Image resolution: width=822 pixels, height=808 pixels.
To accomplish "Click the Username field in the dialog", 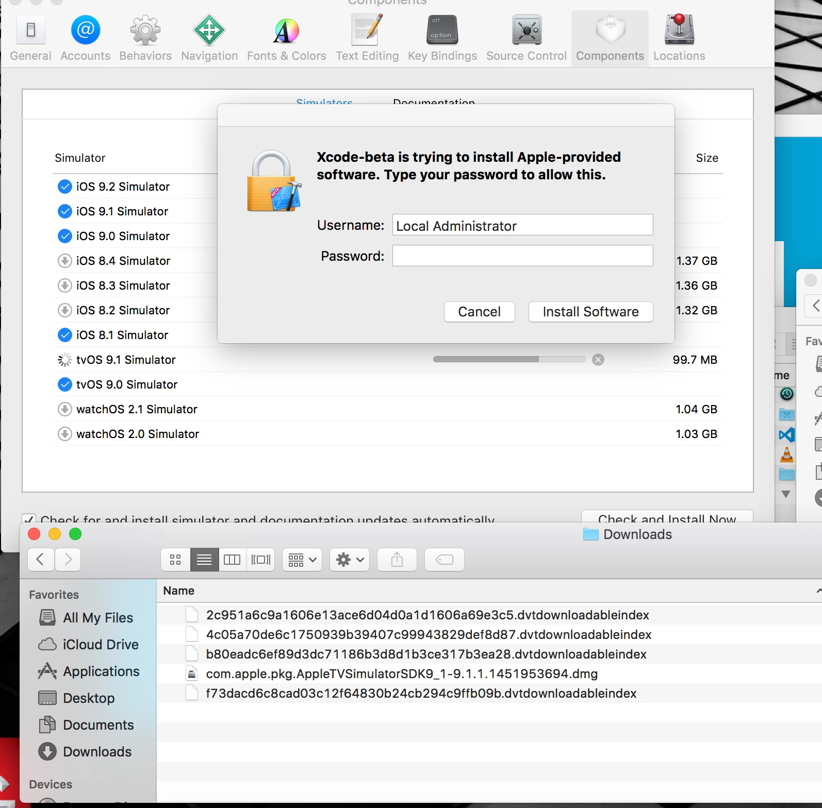I will (522, 225).
